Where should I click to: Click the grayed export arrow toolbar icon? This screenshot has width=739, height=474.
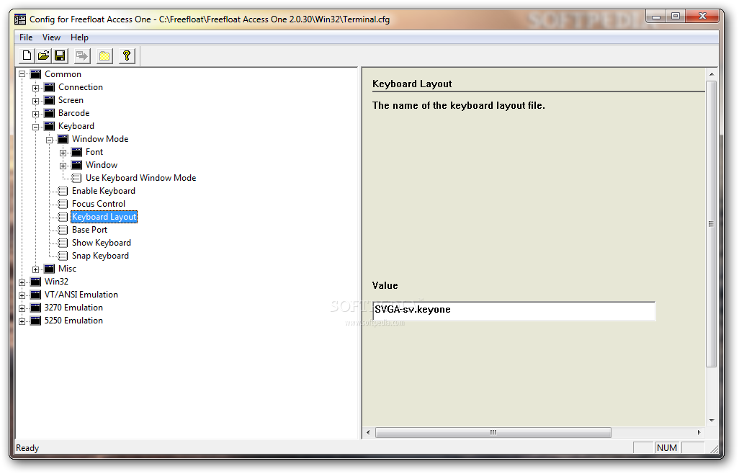coord(82,56)
